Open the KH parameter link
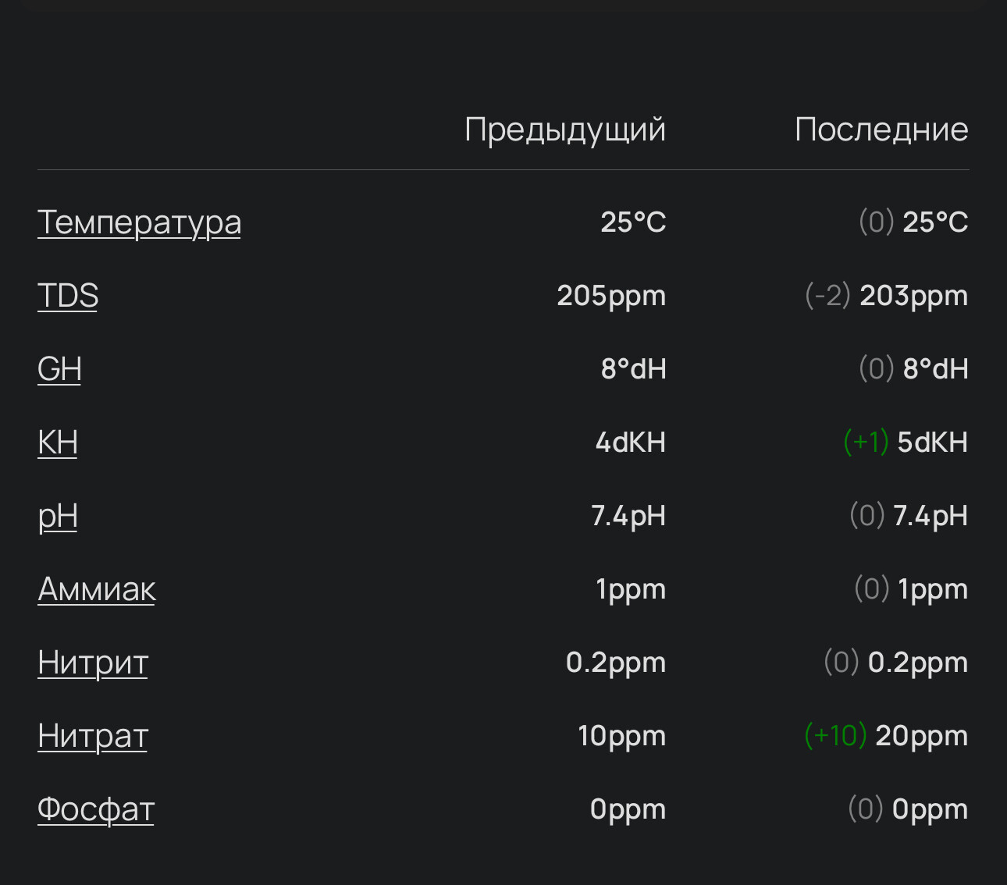Viewport: 1007px width, 885px height. pos(58,442)
